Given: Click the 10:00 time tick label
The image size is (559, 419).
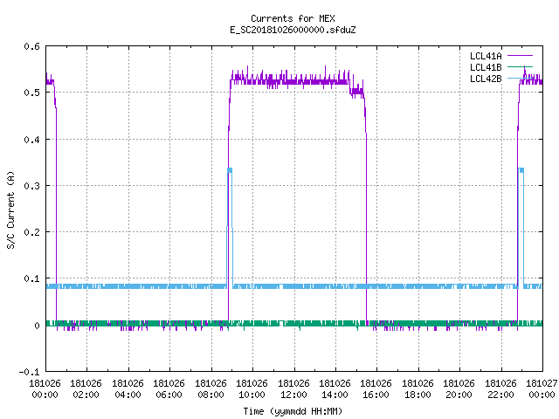Looking at the screenshot, I should pos(252,395).
